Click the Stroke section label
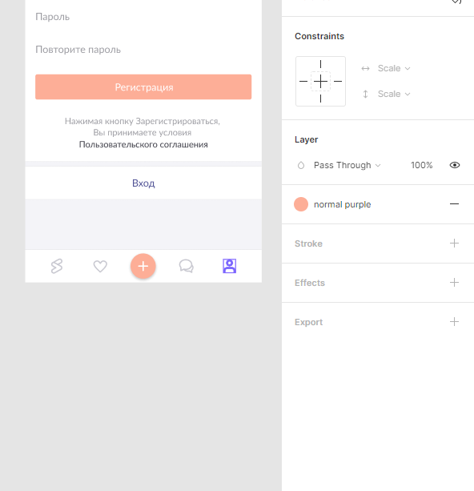The width and height of the screenshot is (474, 491). coord(308,243)
